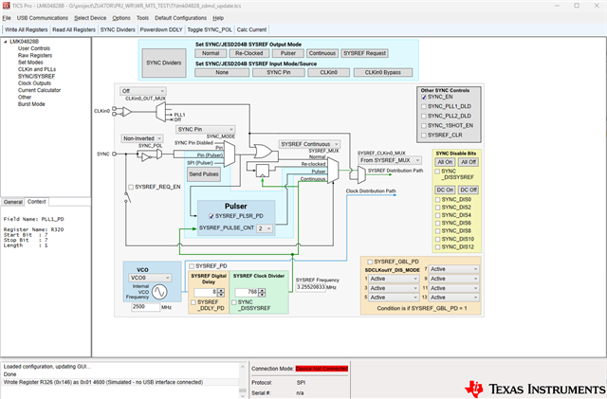The height and width of the screenshot is (399, 607).
Task: Check the SYNC_DIS0 checkbox
Action: pyautogui.click(x=438, y=200)
